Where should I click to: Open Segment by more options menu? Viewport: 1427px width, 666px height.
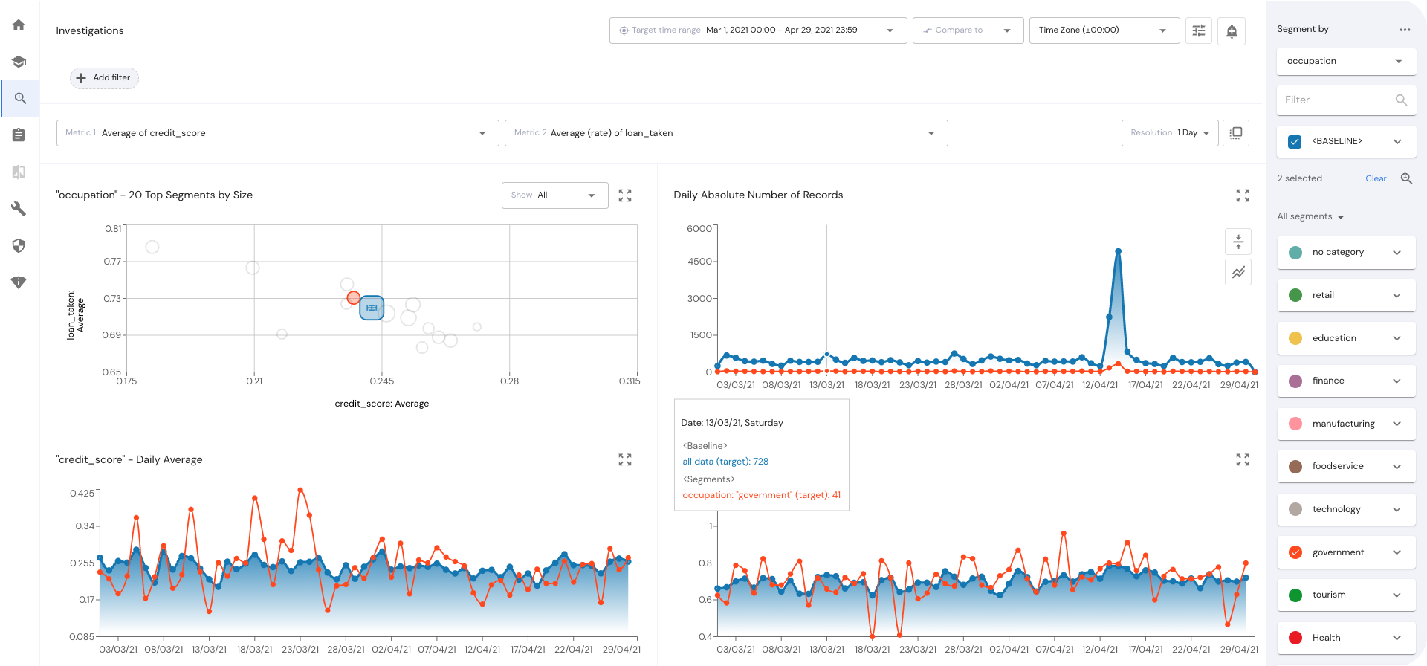pos(1405,30)
